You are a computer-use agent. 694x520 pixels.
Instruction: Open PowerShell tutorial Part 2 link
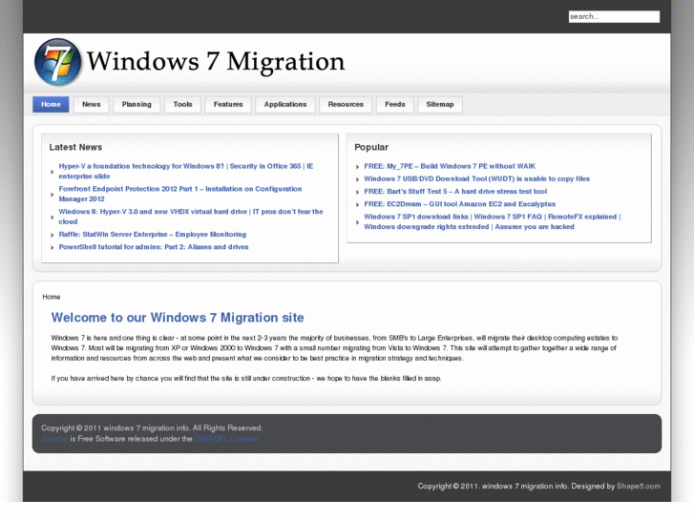(154, 247)
